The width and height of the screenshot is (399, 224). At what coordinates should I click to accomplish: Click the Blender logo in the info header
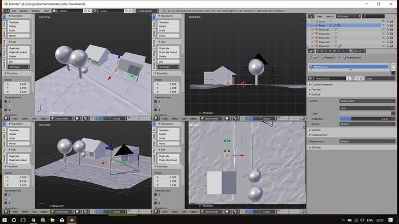click(x=164, y=11)
